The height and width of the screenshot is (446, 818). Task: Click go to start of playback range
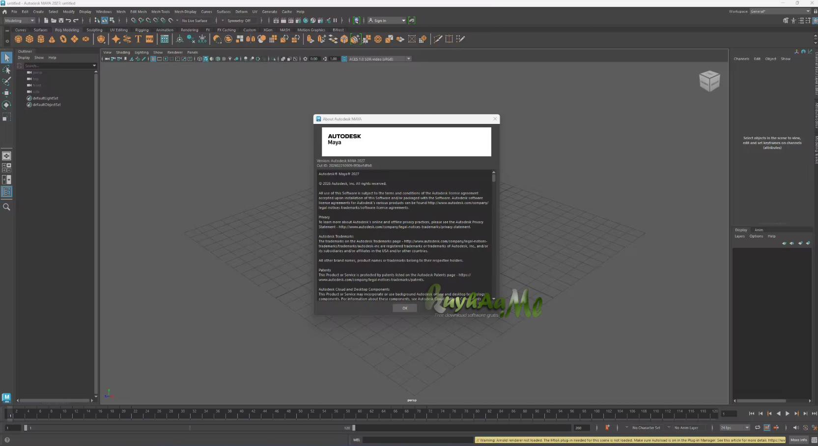751,414
